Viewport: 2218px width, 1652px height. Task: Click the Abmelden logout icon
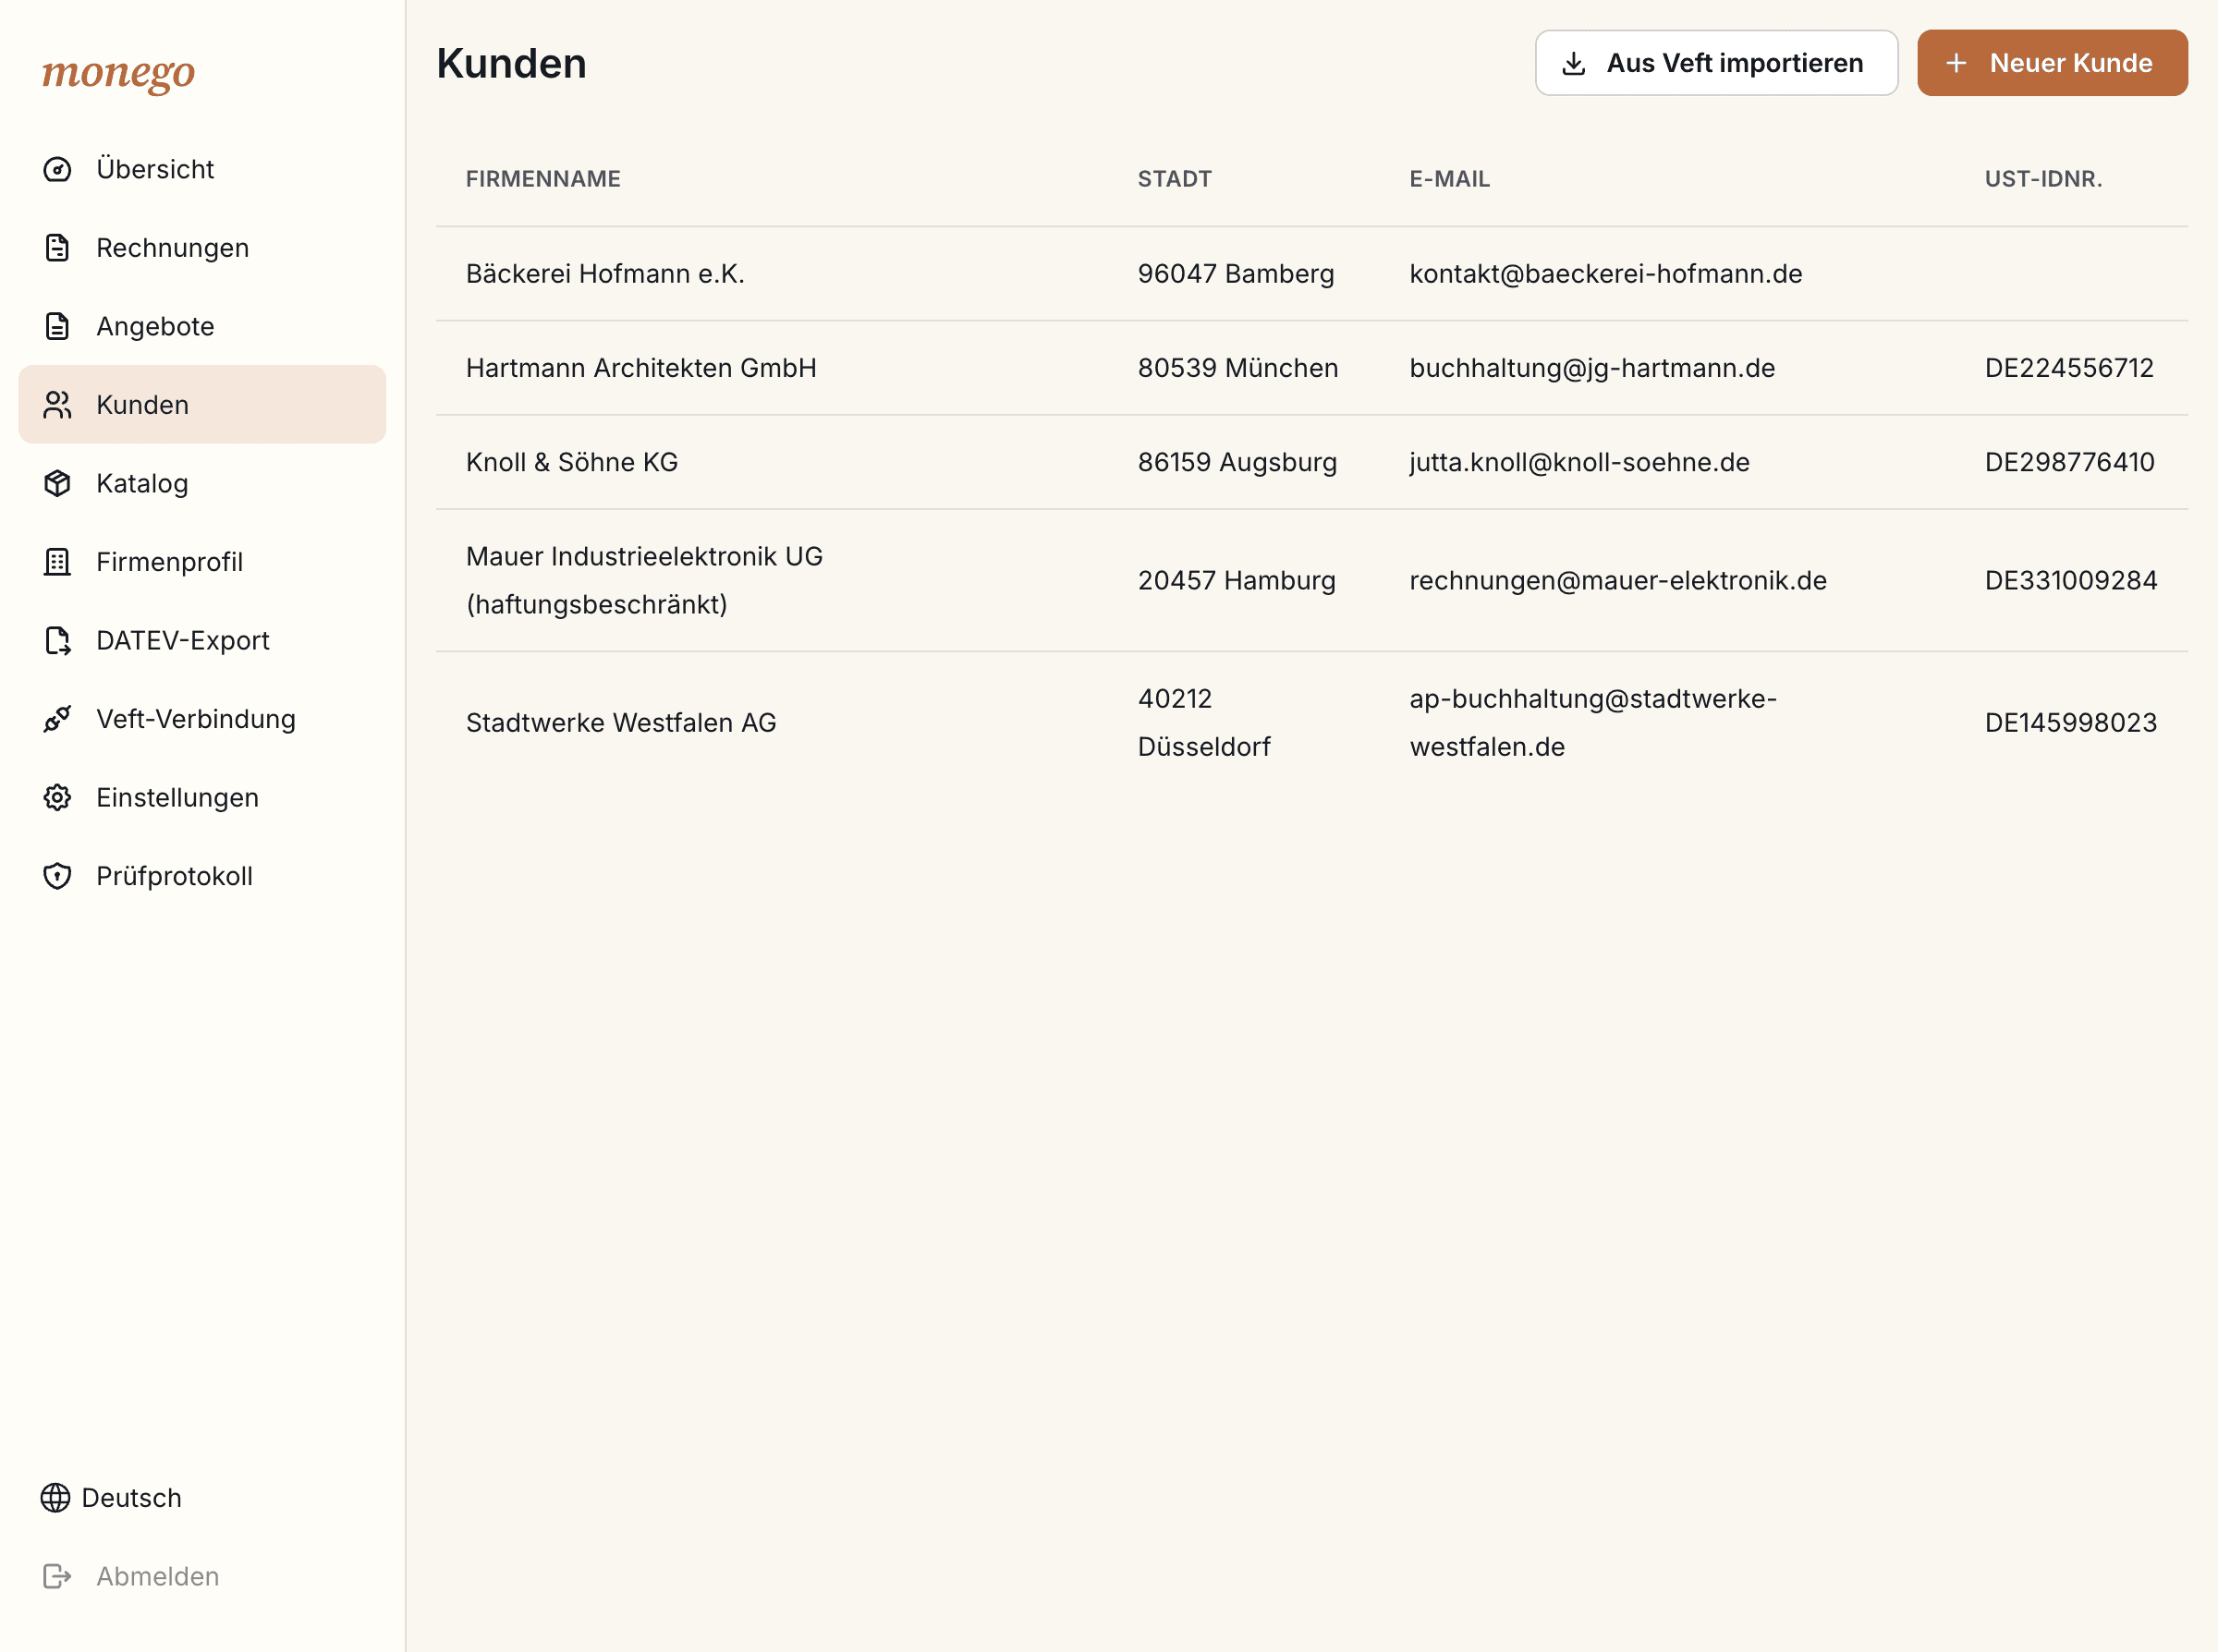pyautogui.click(x=57, y=1576)
